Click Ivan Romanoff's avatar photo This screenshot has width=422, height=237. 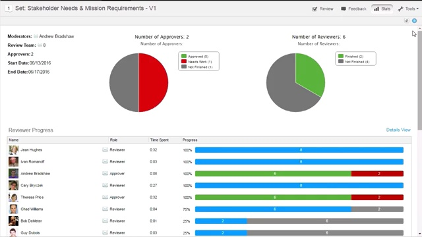pos(13,161)
